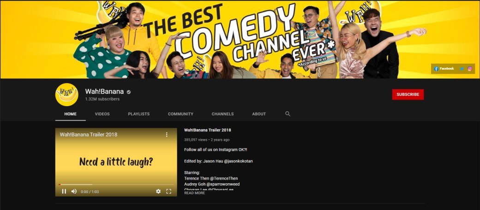Open the Twitter icon in banner

coord(462,69)
